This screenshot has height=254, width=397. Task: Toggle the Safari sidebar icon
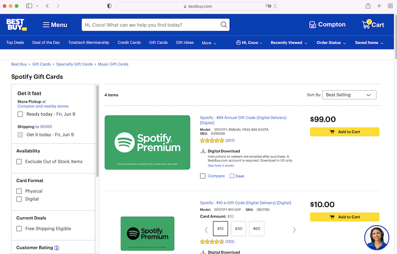tap(29, 6)
